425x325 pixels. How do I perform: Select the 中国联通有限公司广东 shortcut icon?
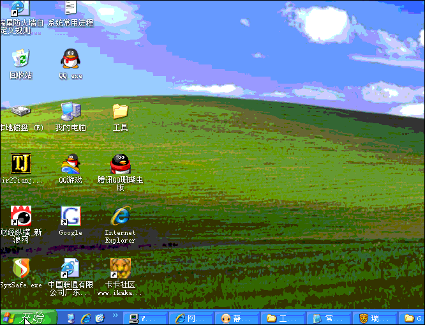tap(70, 268)
